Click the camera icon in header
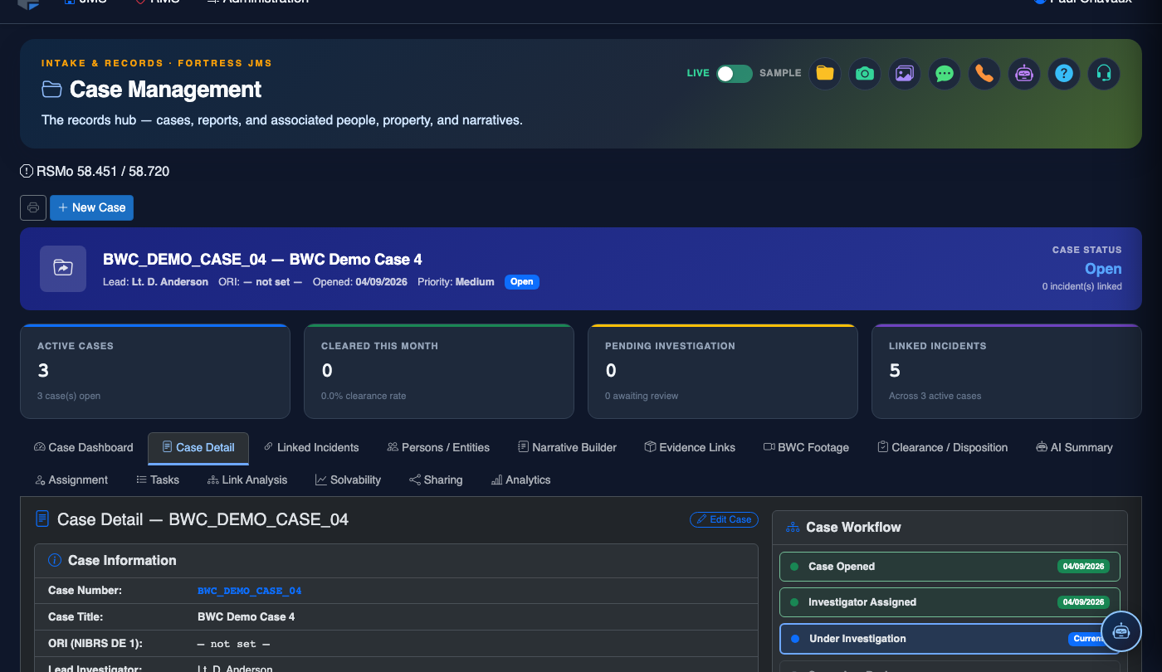Viewport: 1162px width, 672px height. click(x=865, y=74)
